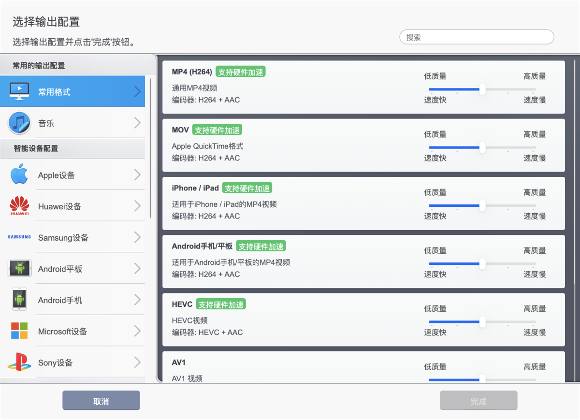Click the MP4 (H264) quality slider handle
580x420 pixels.
coord(482,89)
